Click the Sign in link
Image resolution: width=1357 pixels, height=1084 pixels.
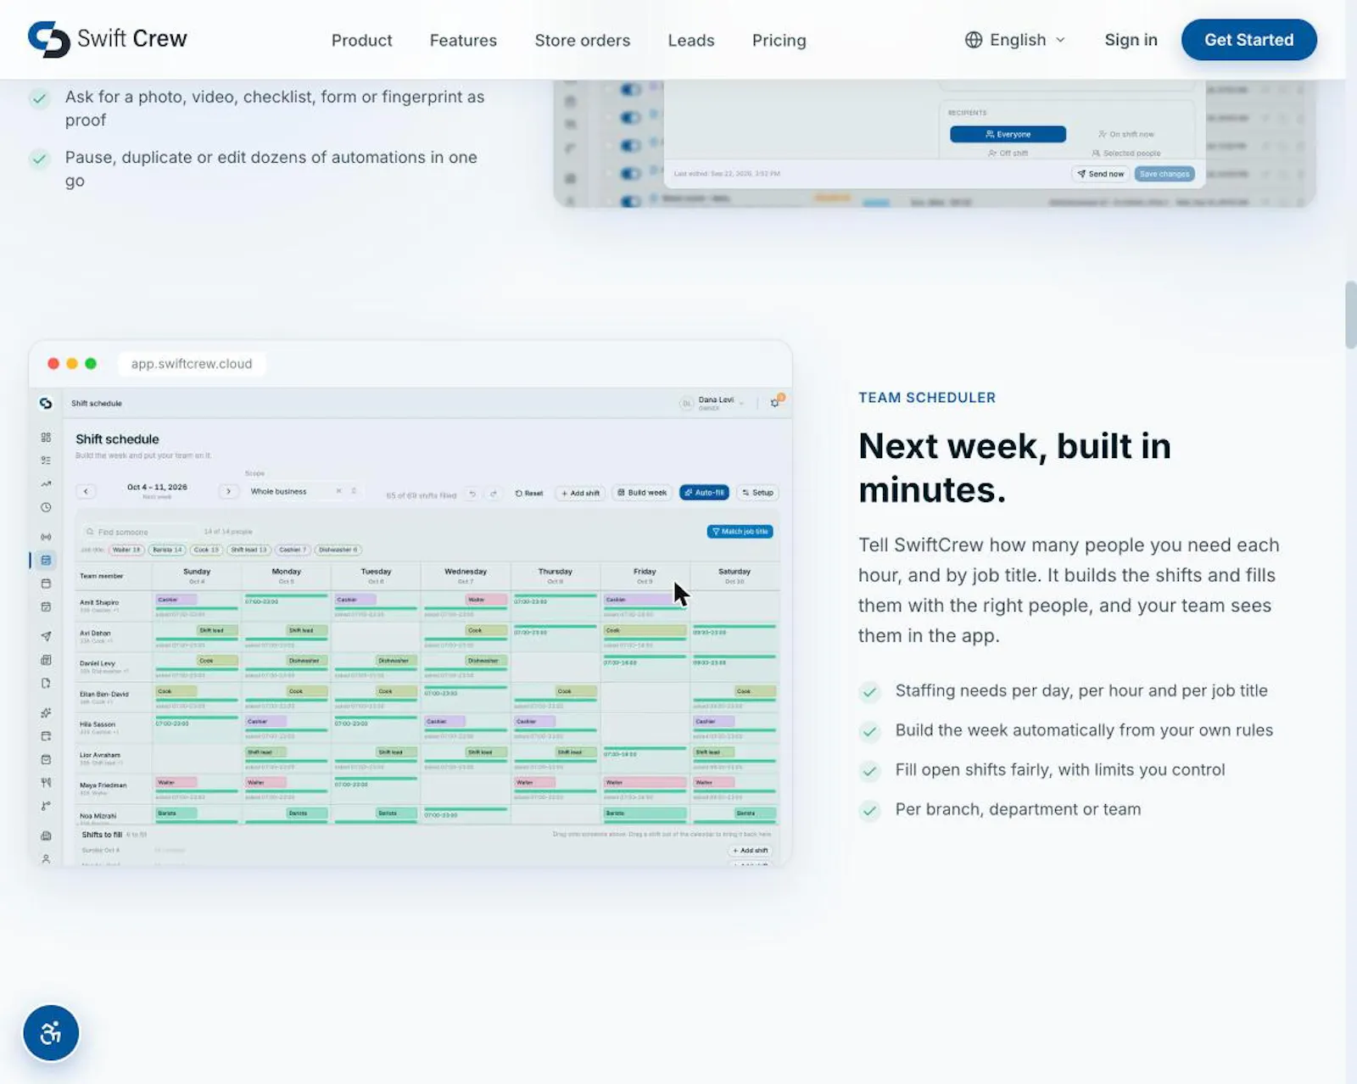point(1131,40)
